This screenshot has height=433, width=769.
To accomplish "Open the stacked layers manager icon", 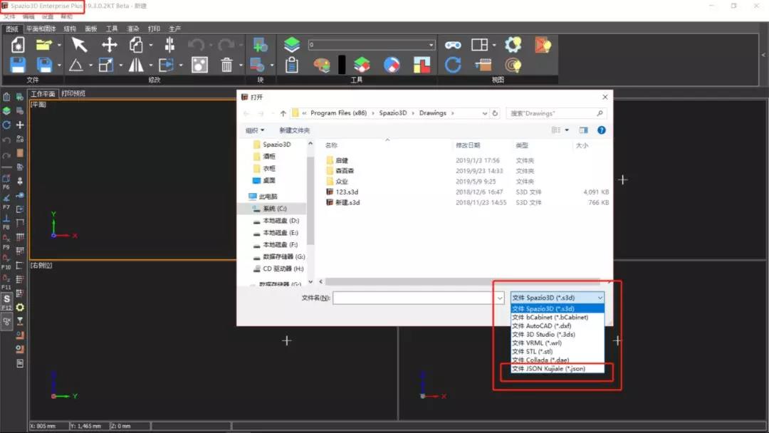I will 292,45.
